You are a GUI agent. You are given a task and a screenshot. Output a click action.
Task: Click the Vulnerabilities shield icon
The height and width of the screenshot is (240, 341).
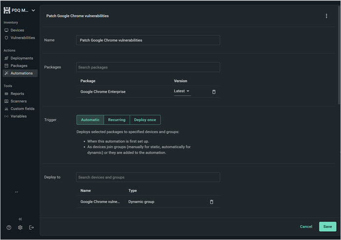6,38
